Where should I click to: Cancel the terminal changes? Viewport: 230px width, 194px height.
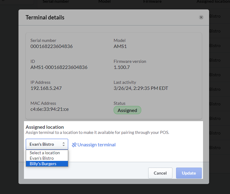160,173
